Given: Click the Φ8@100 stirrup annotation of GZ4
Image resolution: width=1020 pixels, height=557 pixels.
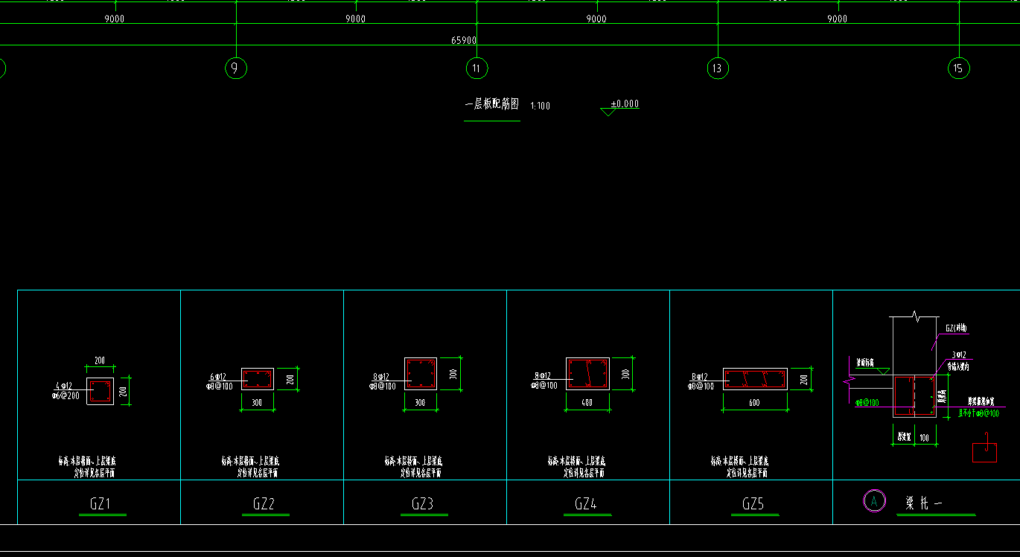Looking at the screenshot, I should tap(544, 386).
